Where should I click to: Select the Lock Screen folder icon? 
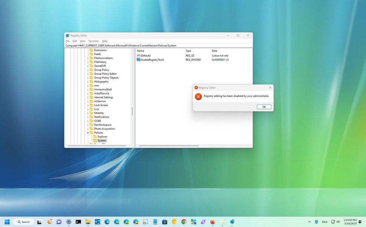click(92, 105)
